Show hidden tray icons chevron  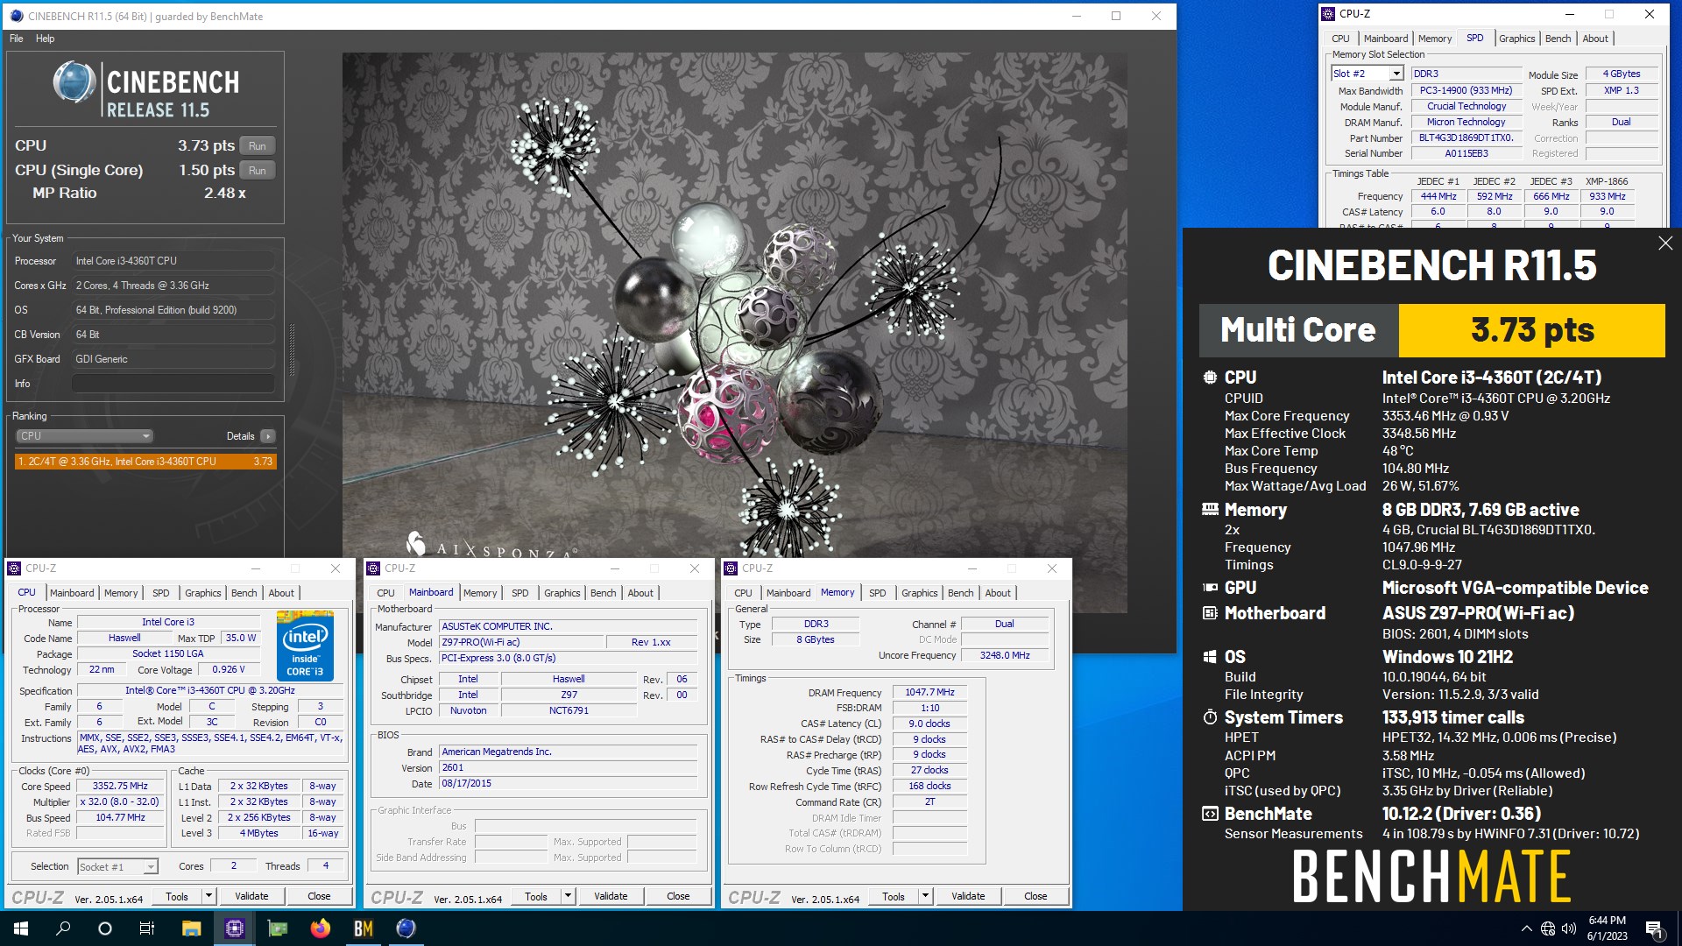1526,928
